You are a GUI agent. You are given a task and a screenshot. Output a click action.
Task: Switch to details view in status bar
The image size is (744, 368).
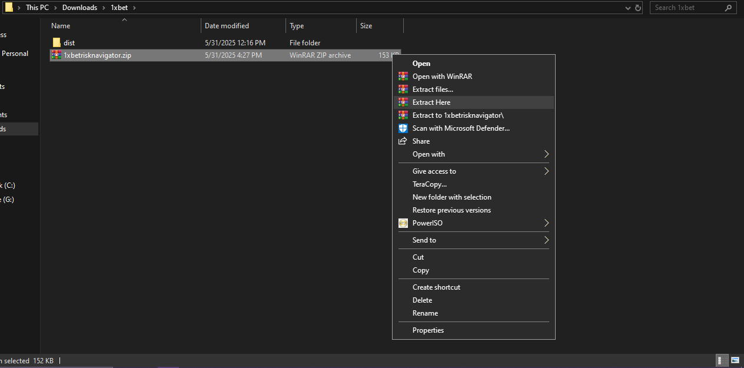720,360
